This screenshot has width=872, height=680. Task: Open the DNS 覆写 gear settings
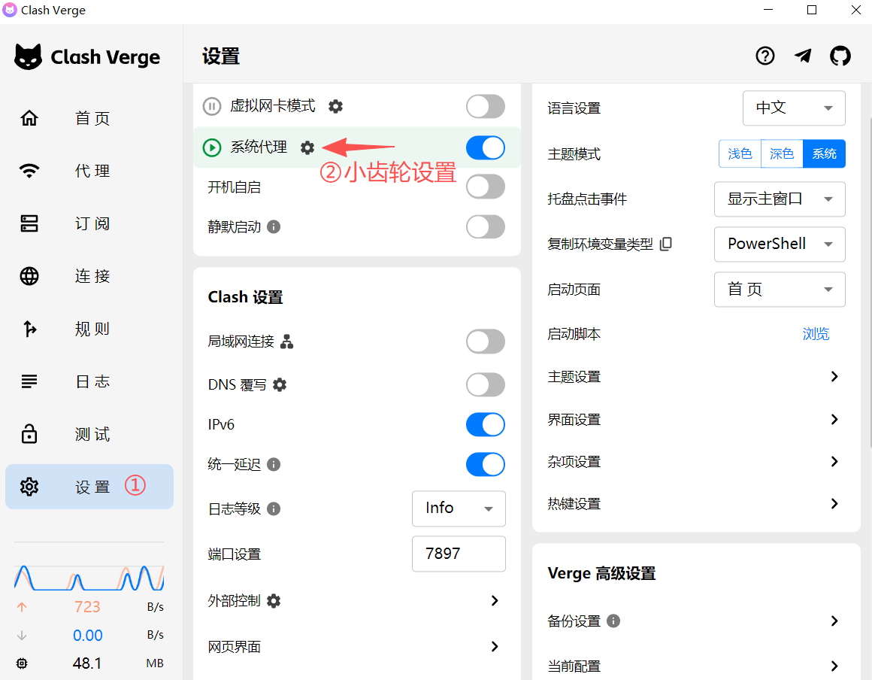point(280,384)
